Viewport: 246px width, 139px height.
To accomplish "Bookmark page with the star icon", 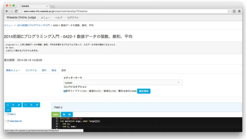I will pyautogui.click(x=229, y=11).
